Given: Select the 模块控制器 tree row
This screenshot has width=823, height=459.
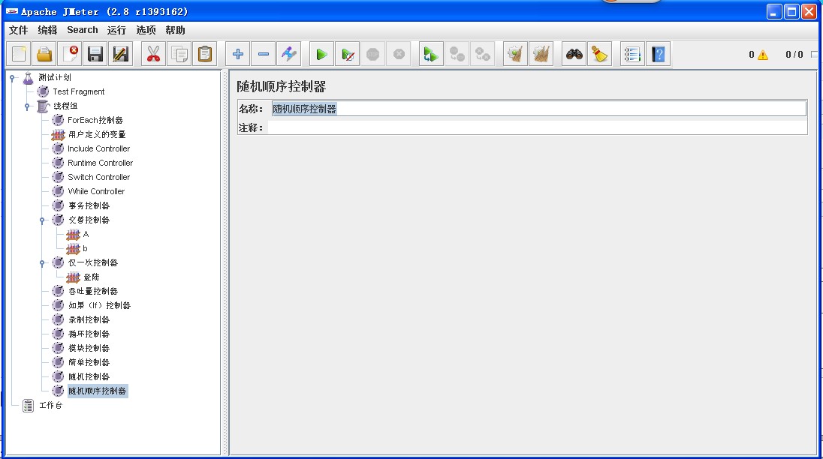Looking at the screenshot, I should [89, 349].
